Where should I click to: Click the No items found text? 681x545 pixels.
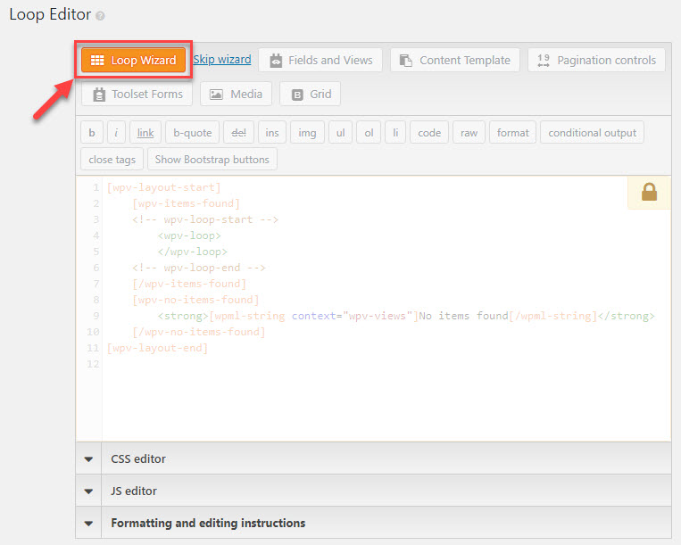coord(463,316)
